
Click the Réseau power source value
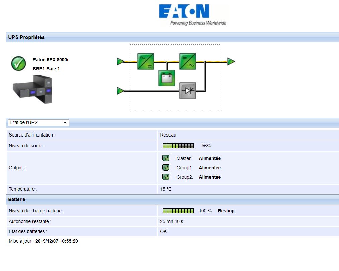(x=168, y=135)
